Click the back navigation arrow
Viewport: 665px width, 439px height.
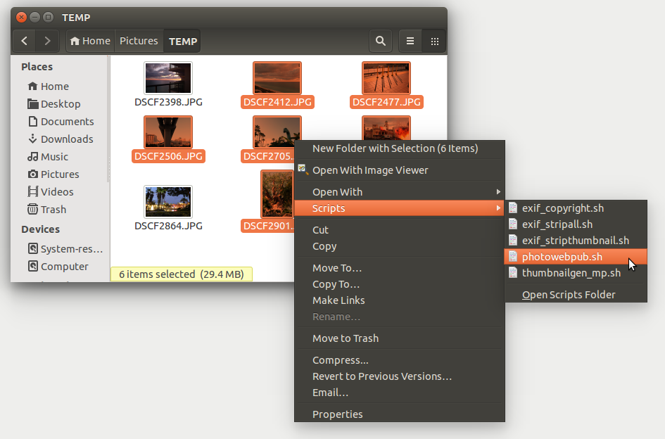click(25, 41)
